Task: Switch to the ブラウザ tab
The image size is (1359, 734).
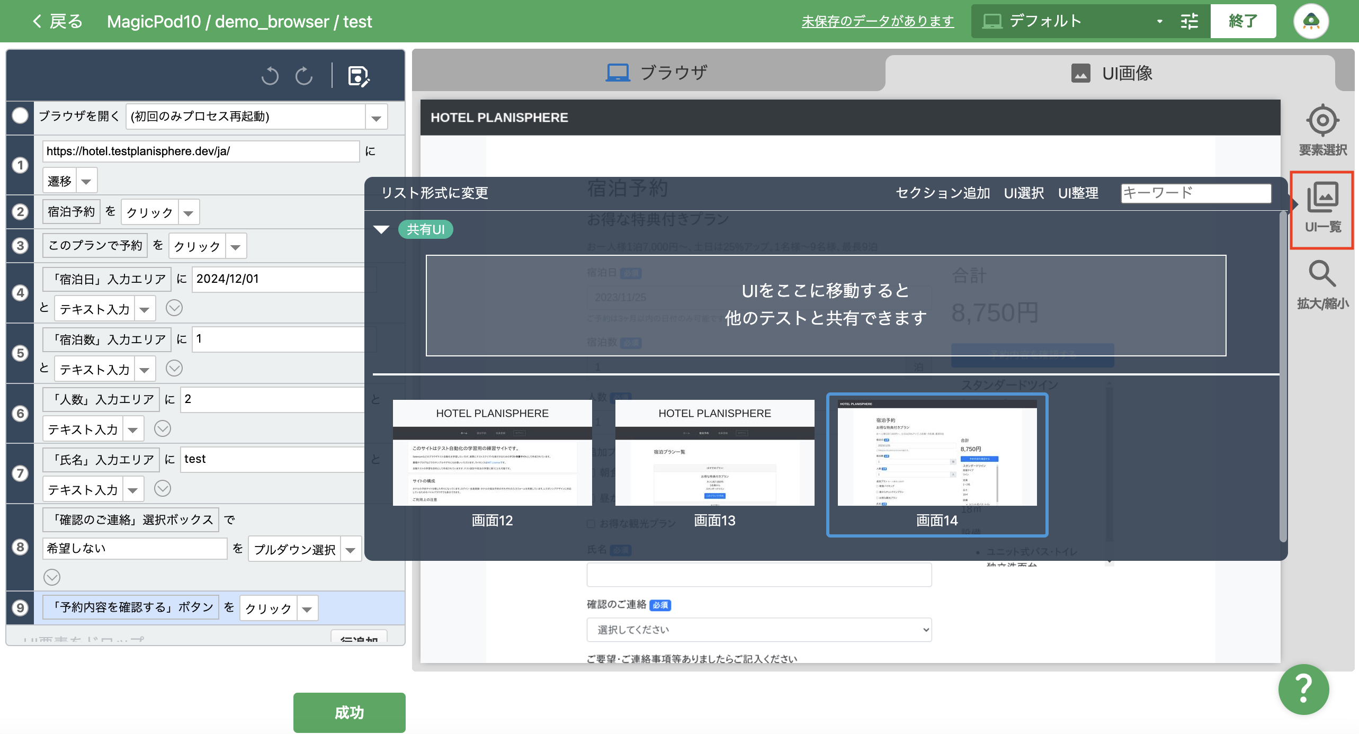Action: (x=656, y=73)
